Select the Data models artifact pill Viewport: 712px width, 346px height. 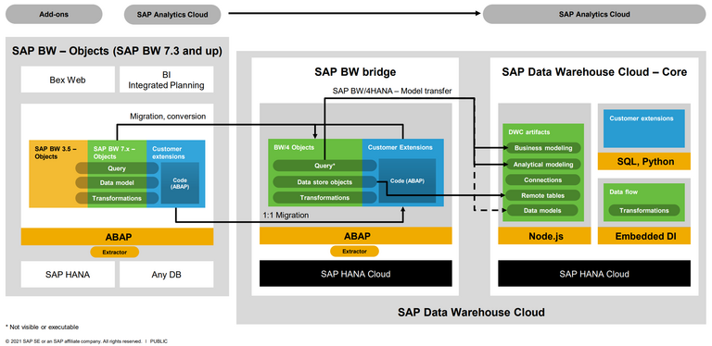pyautogui.click(x=542, y=210)
